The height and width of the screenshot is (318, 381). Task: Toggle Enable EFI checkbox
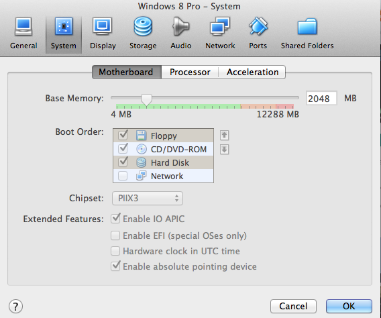pyautogui.click(x=115, y=235)
